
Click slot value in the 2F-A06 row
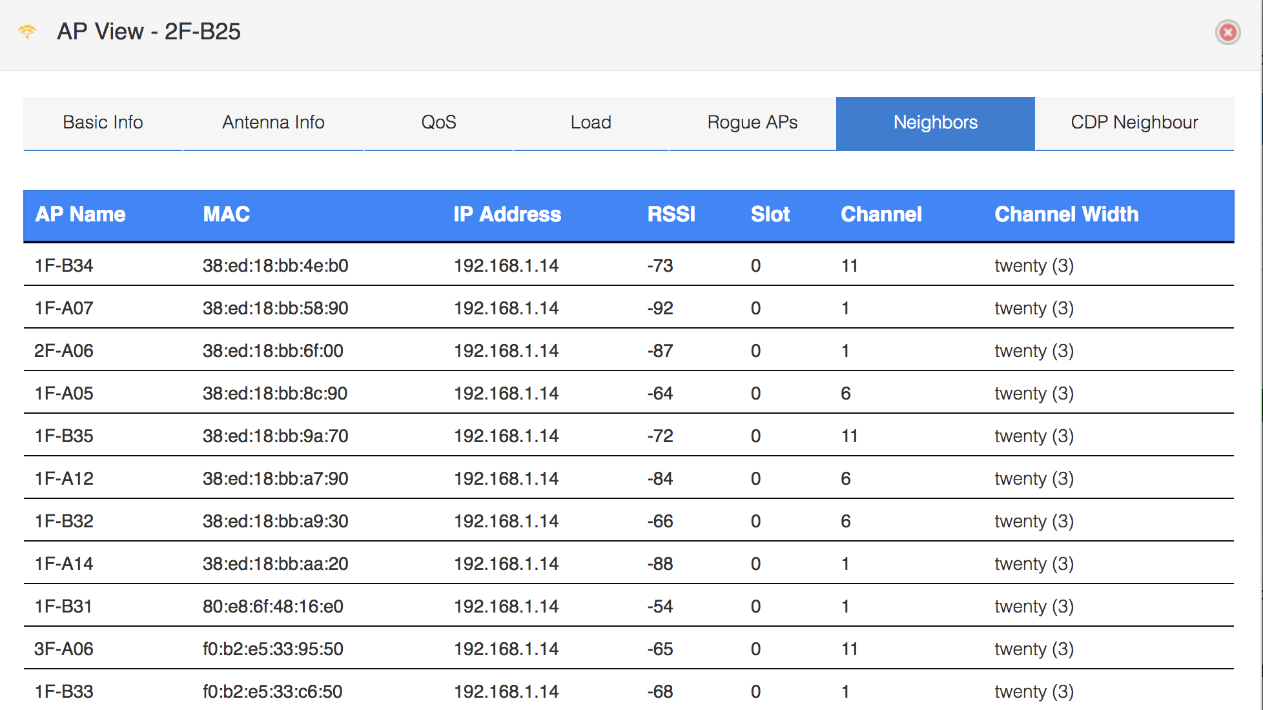(x=755, y=350)
